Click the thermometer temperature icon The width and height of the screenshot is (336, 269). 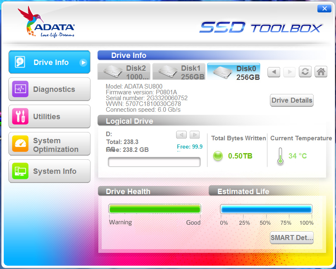[x=280, y=156]
